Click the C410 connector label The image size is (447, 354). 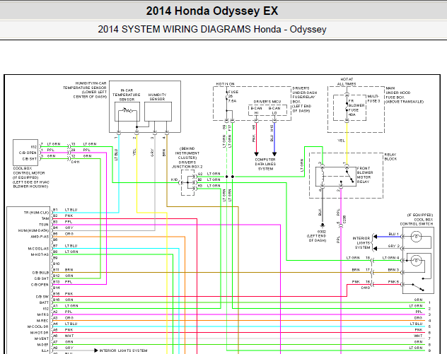click(x=366, y=288)
